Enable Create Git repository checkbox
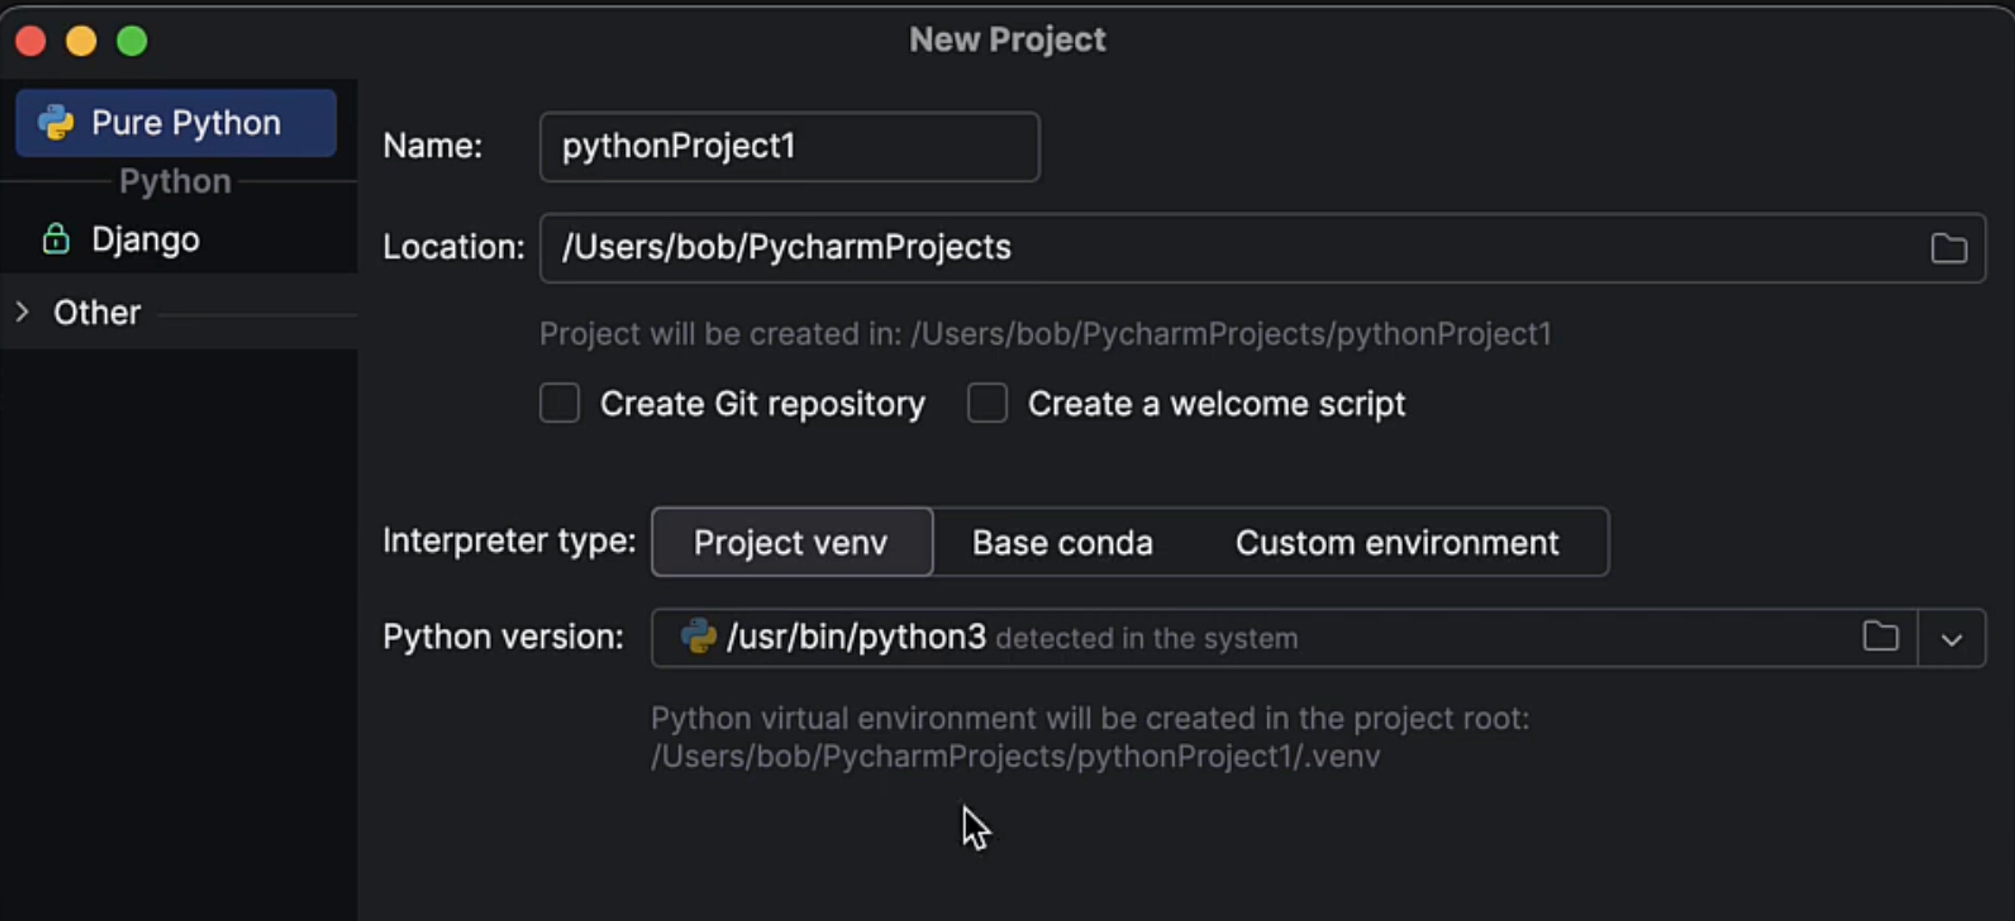Image resolution: width=2015 pixels, height=921 pixels. [559, 403]
